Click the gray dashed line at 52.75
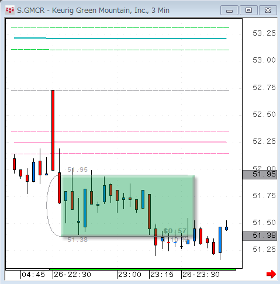Screen dimensions: 280x284 [x=120, y=90]
